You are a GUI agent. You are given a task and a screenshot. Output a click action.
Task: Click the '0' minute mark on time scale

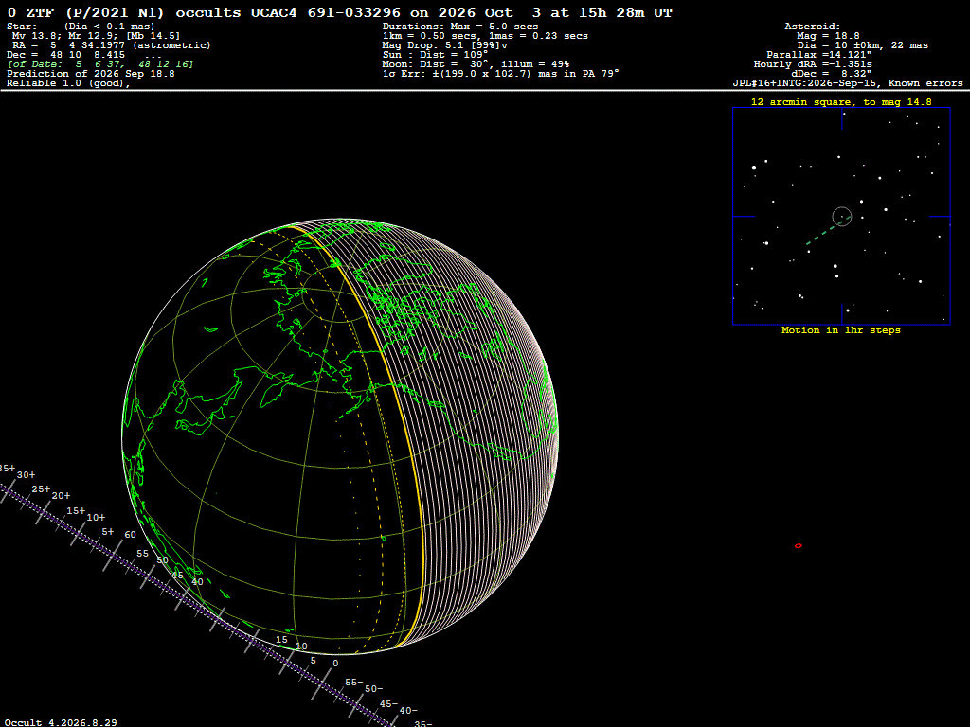[335, 664]
